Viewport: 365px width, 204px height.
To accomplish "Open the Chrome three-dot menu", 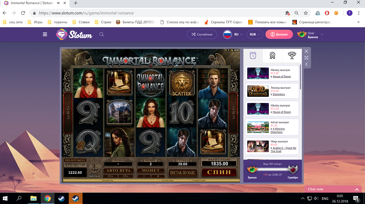I will (x=359, y=13).
